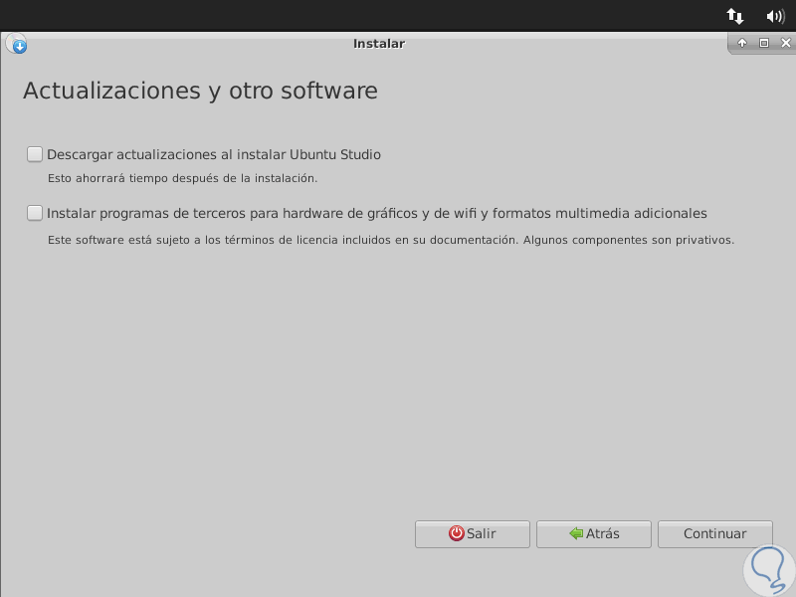Click the Salir button

(x=472, y=534)
